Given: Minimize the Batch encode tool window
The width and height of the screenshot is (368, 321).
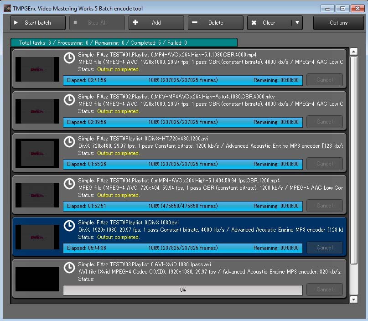Looking at the screenshot, I should pos(327,9).
